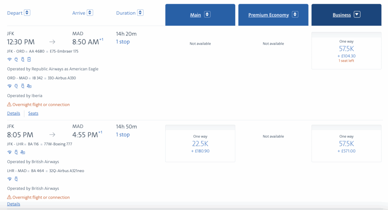Screen dimensions: 388x210
Task: Sort flights by Depart time arrows
Action: (27, 12)
